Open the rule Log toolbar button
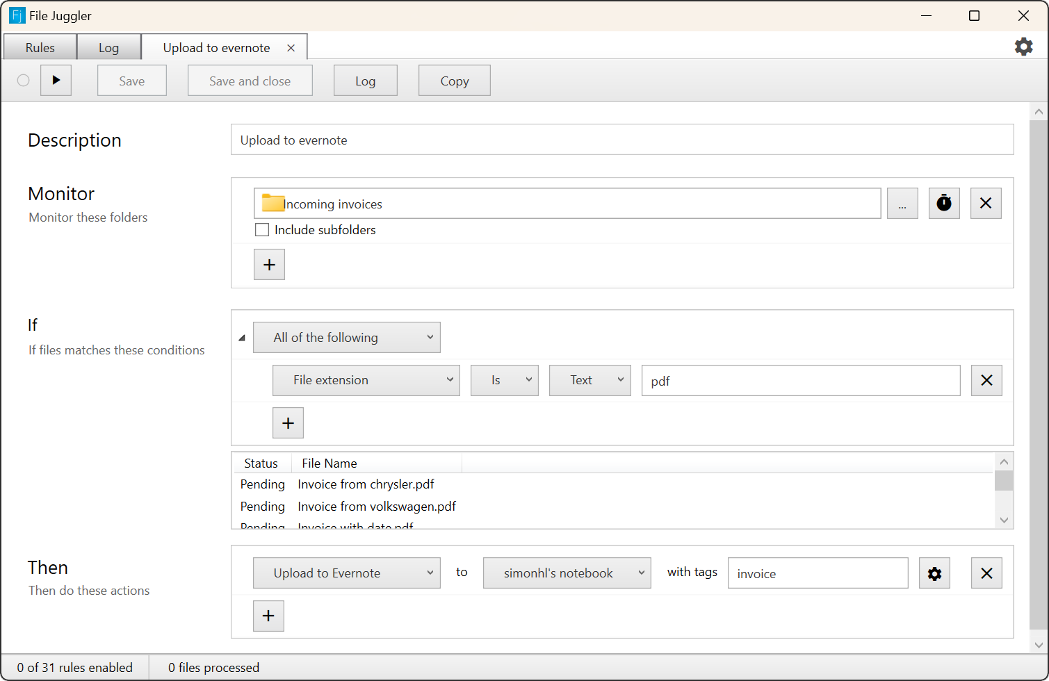Screen dimensions: 1049x681 tap(366, 81)
